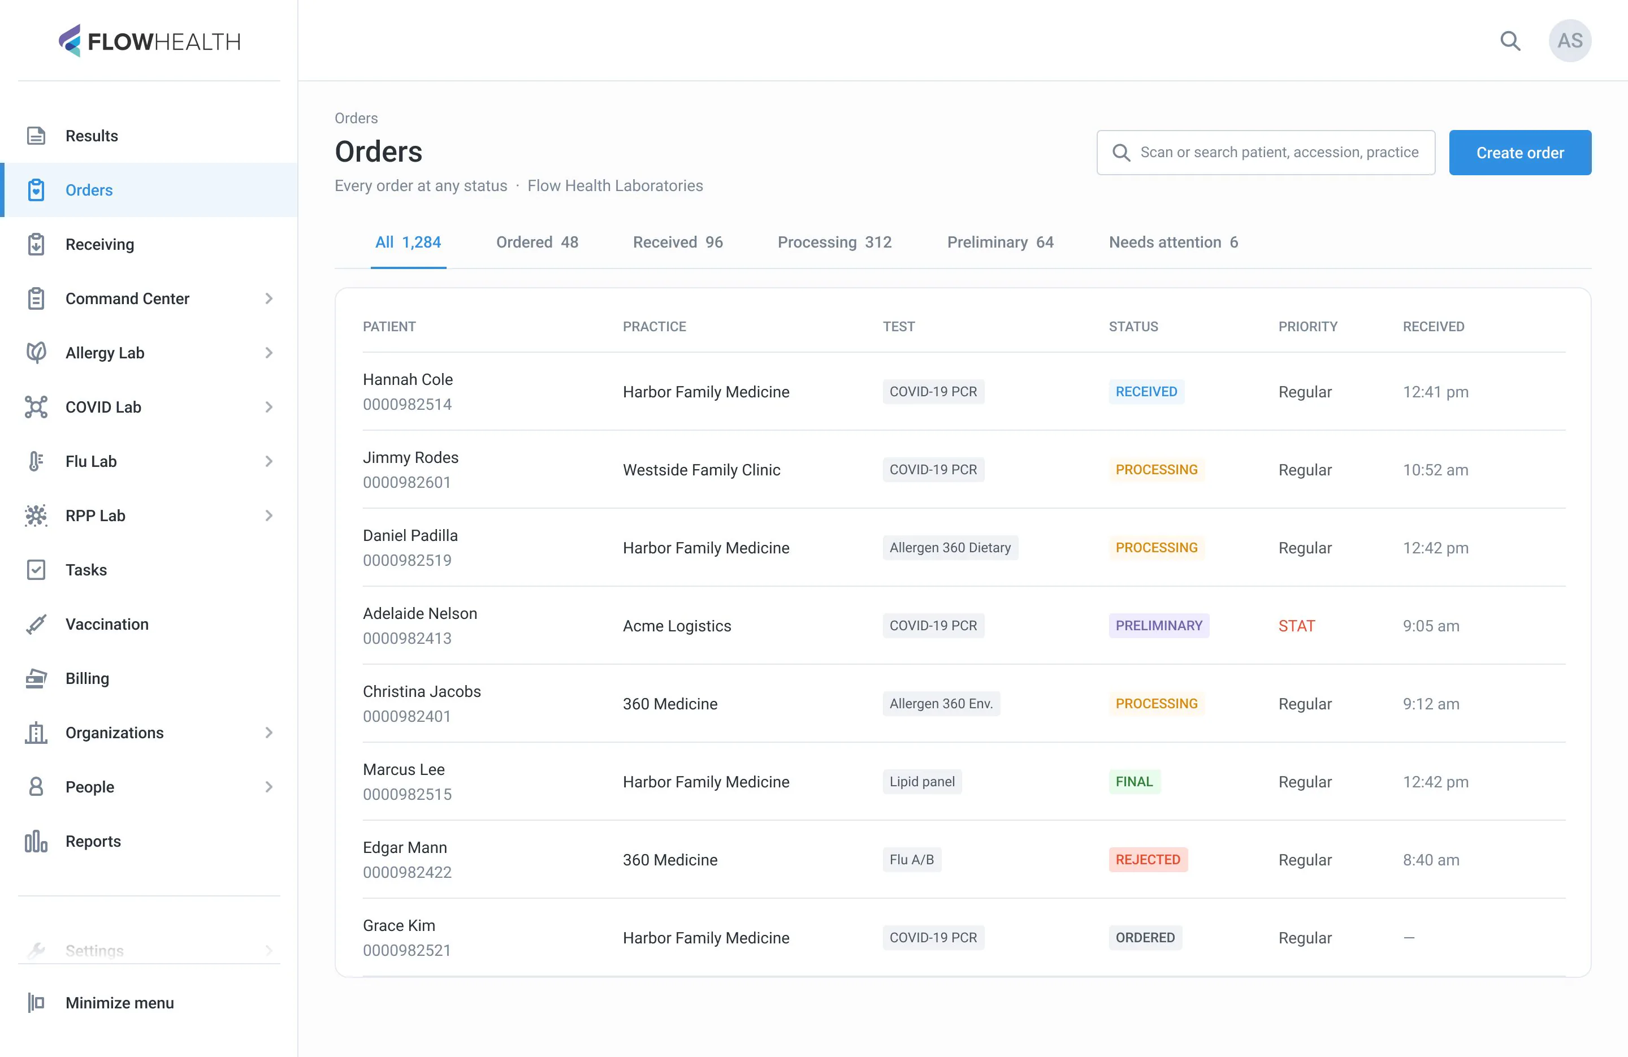Click the Receiving clipboard-download icon

coord(36,244)
